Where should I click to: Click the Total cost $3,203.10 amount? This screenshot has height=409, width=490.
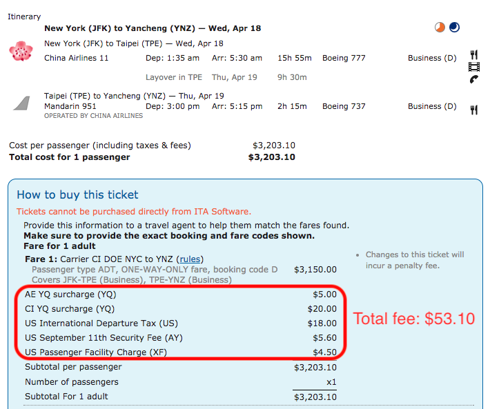271,157
